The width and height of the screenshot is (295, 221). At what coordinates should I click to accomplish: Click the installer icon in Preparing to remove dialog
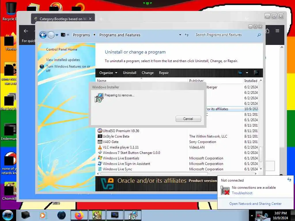99,98
